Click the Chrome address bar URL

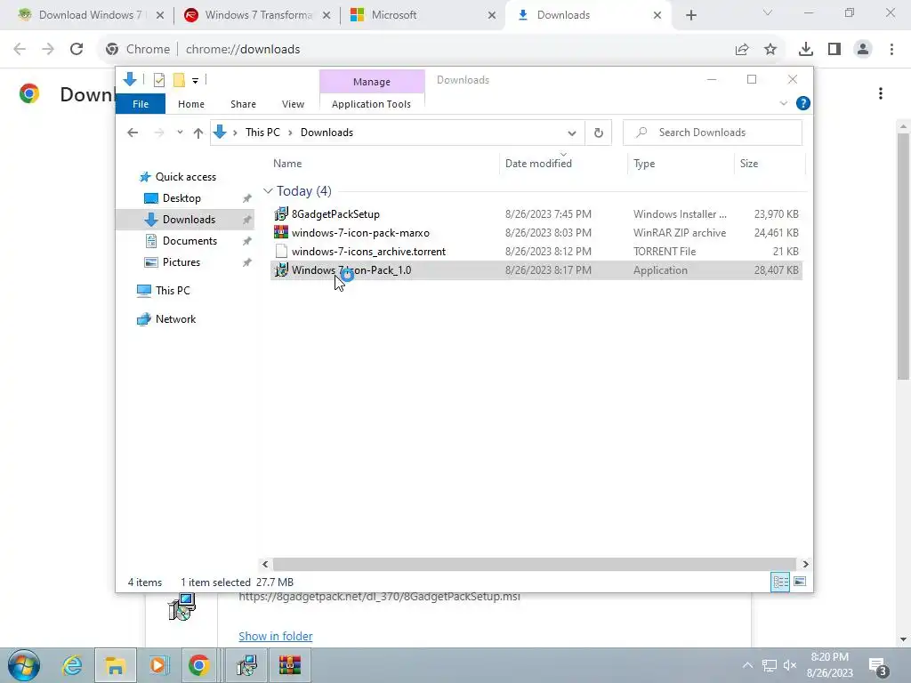(243, 50)
